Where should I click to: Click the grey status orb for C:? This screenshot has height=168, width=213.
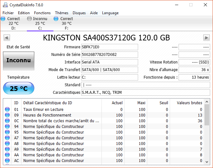click(x=29, y=19)
